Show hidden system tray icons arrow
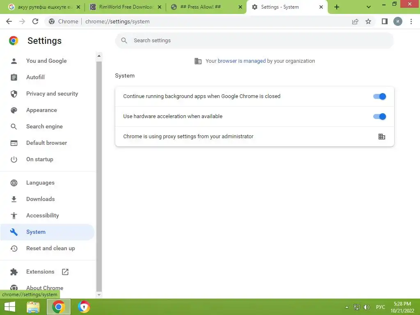The image size is (420, 315). tap(347, 307)
